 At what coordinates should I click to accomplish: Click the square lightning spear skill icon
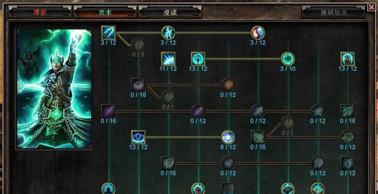click(108, 32)
